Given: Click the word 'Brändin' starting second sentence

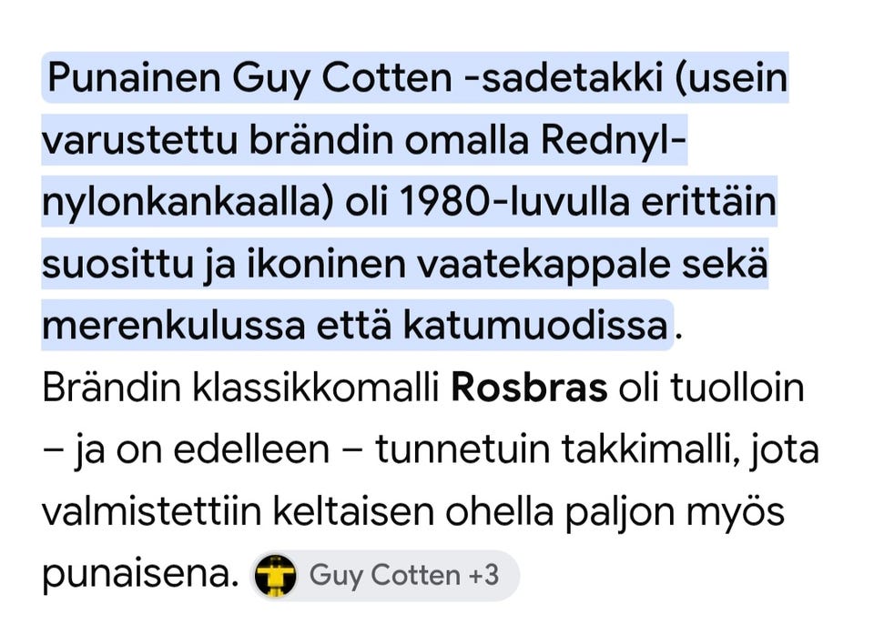Looking at the screenshot, I should coord(112,388).
